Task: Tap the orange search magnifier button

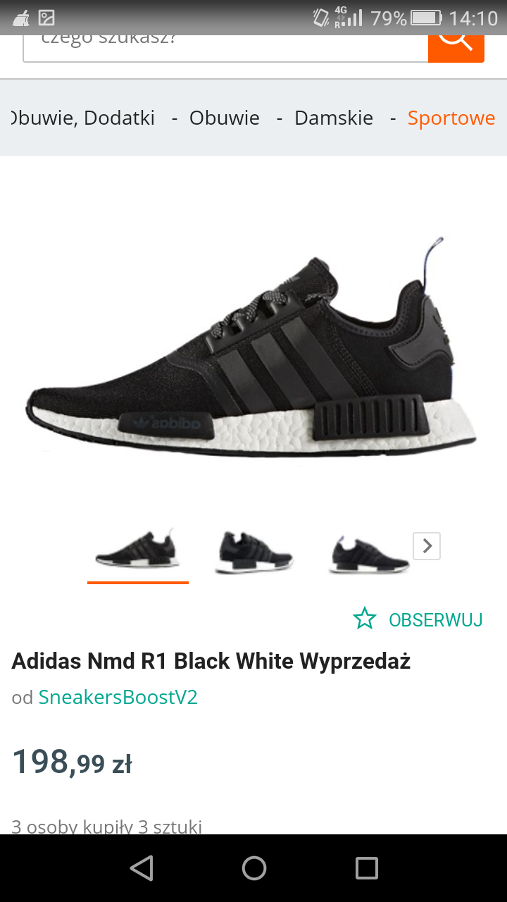Action: (x=456, y=48)
